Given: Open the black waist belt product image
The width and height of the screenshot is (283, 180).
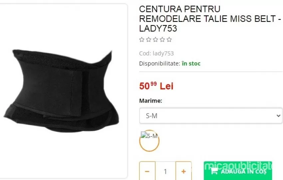Looking at the screenshot, I should (x=61, y=91).
